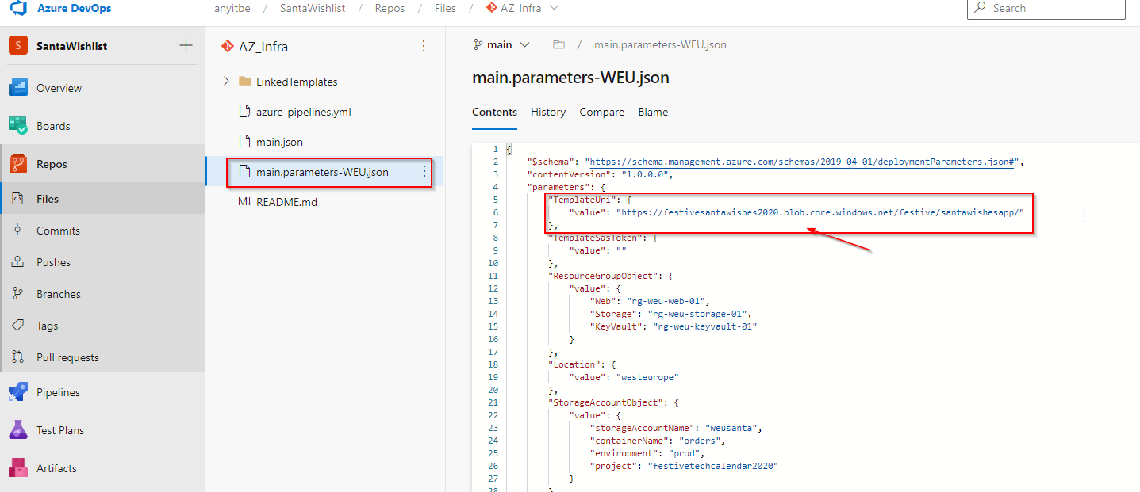
Task: Click the AZ_Infra repo icon in file panel
Action: 227,47
